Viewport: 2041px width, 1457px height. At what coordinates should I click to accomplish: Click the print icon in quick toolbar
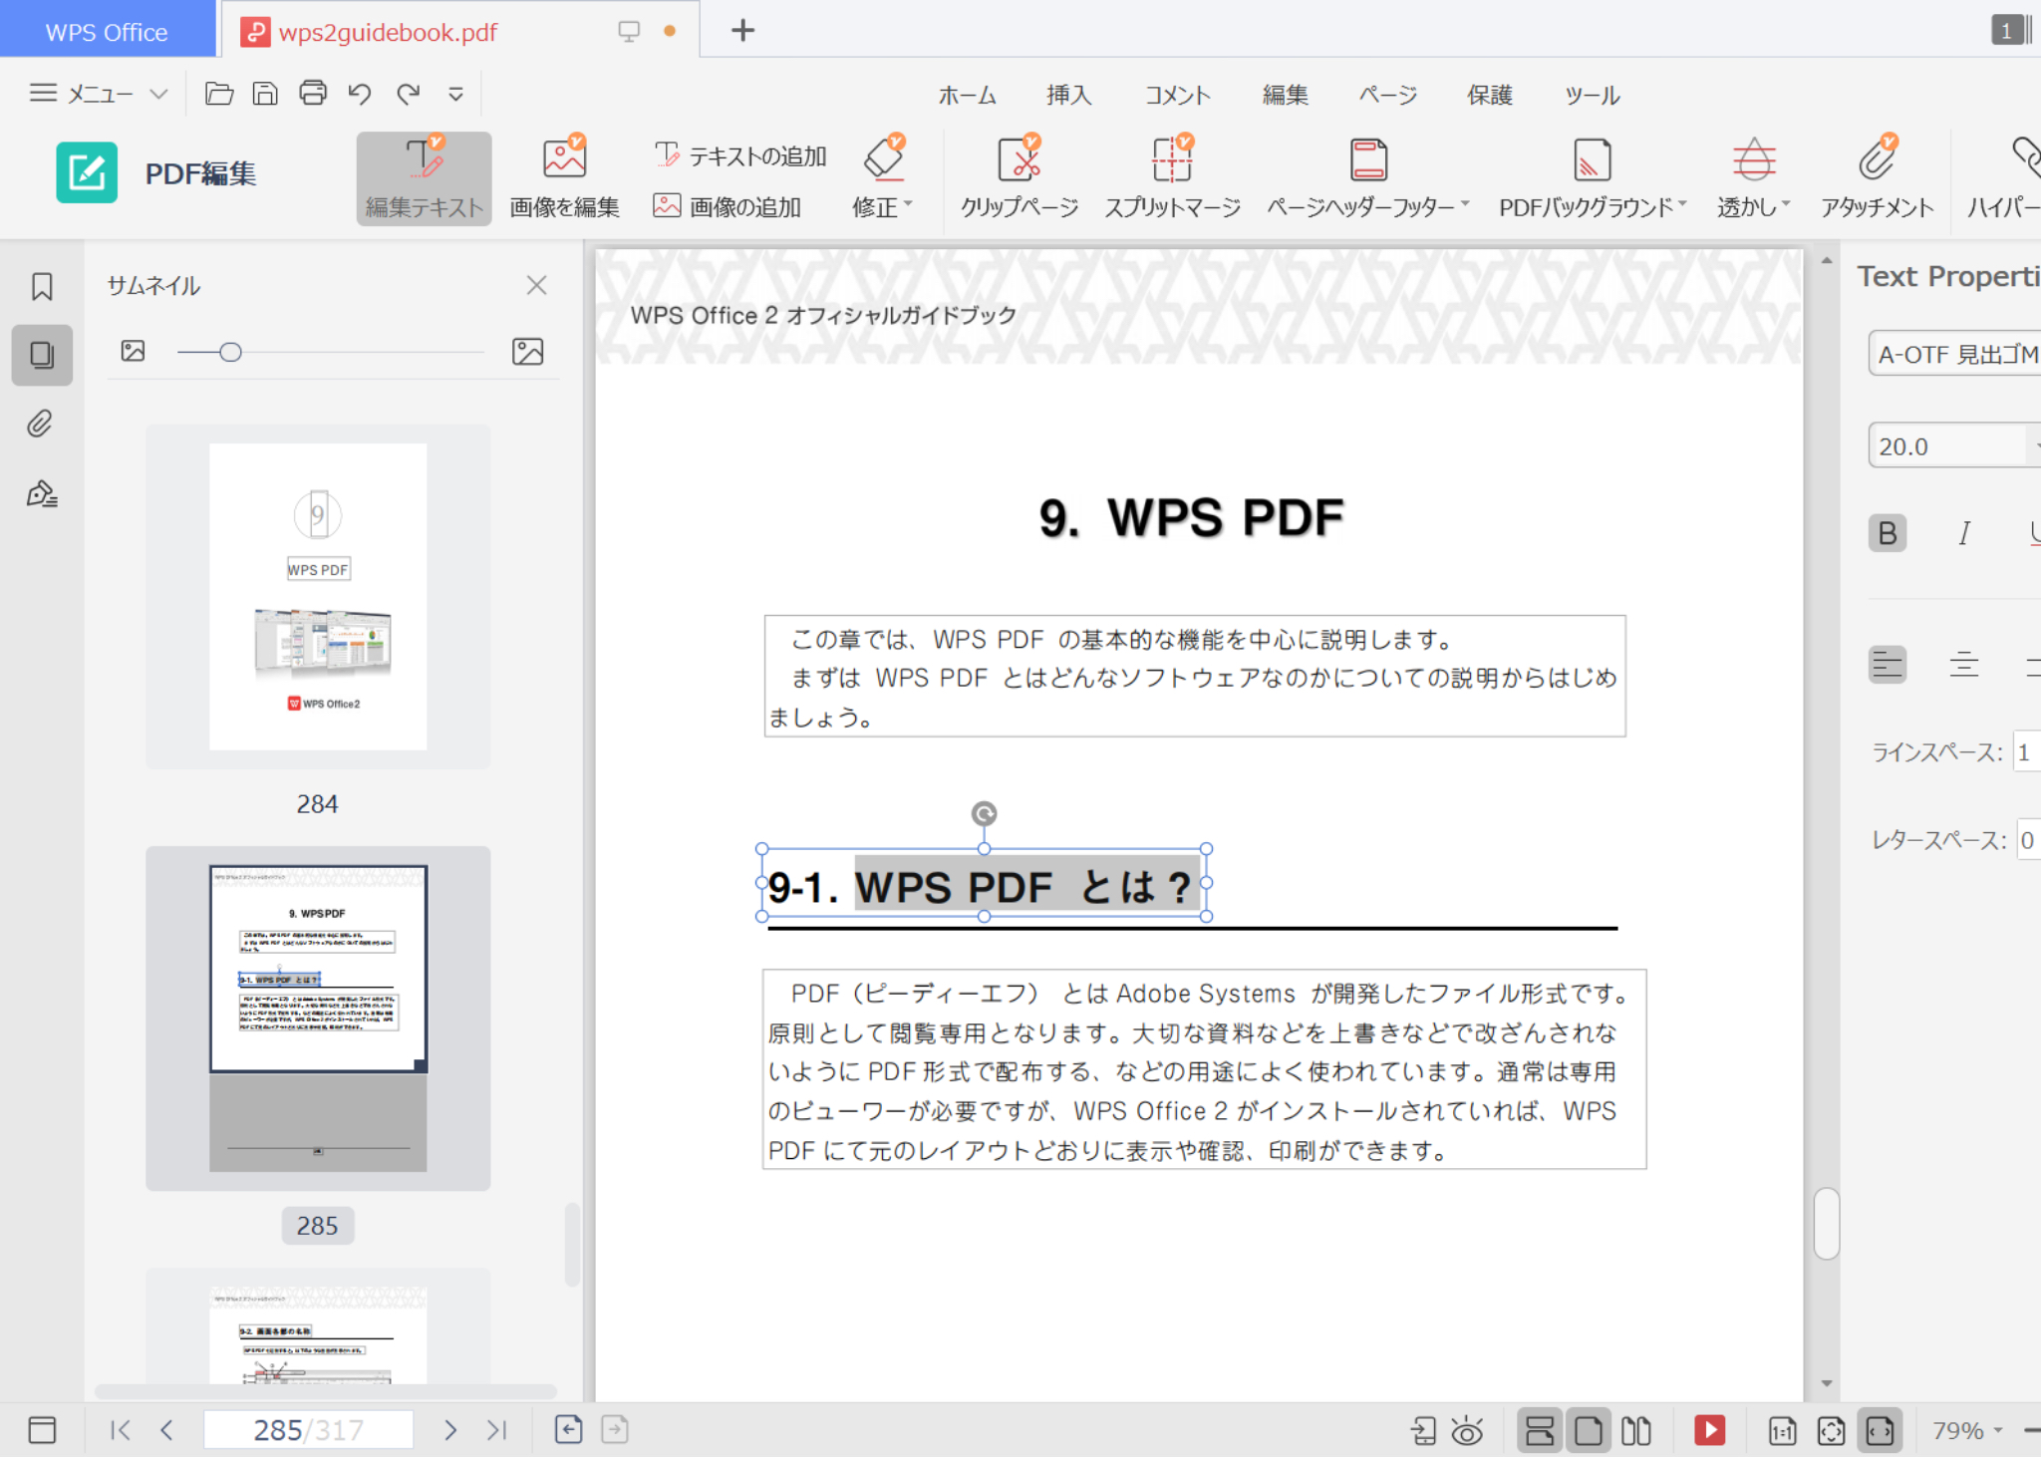coord(313,94)
